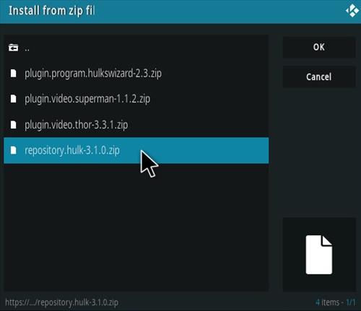
Task: Click file icon beside plugin.video.superman-1.1.2.zip
Action: click(14, 99)
